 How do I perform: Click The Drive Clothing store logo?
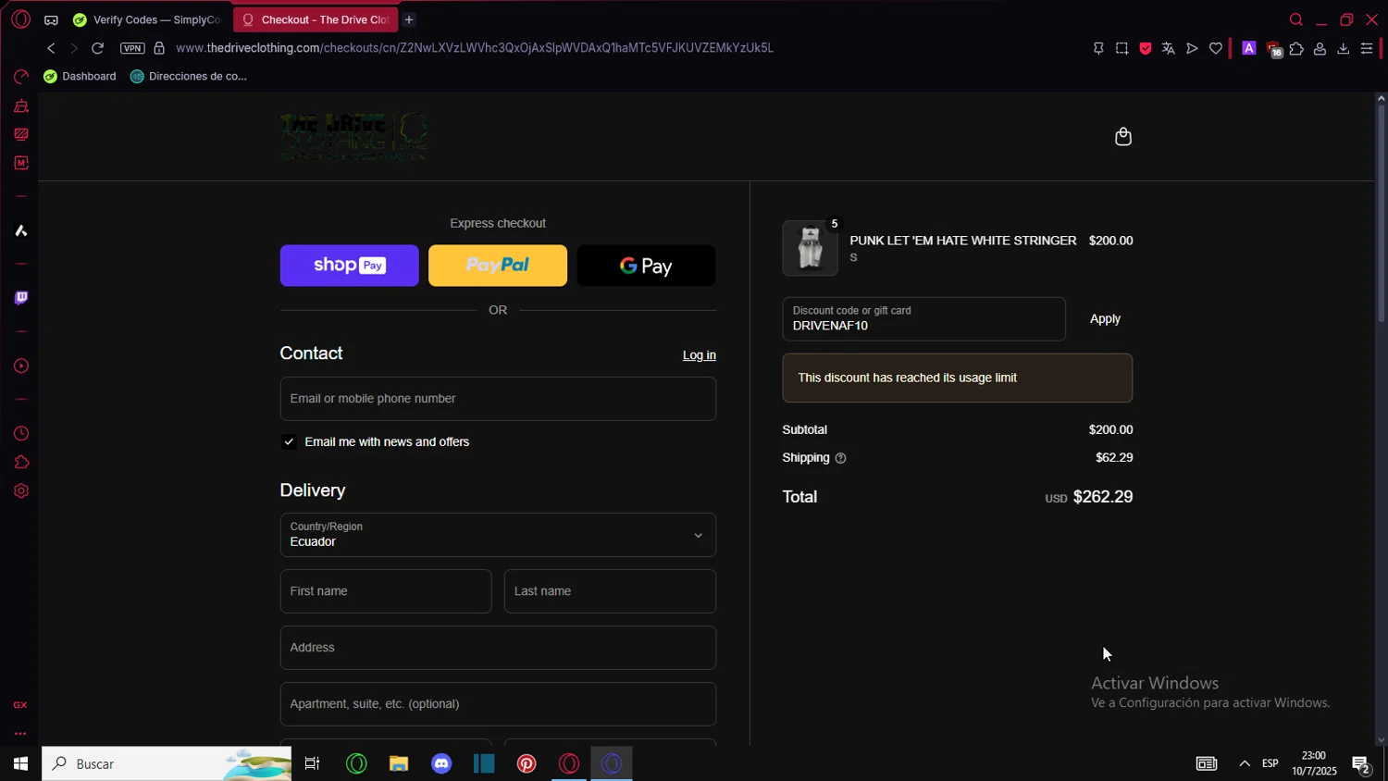353,137
